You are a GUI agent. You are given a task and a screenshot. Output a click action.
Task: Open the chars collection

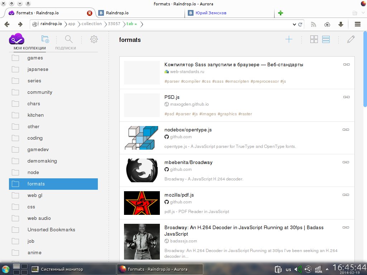click(53, 103)
